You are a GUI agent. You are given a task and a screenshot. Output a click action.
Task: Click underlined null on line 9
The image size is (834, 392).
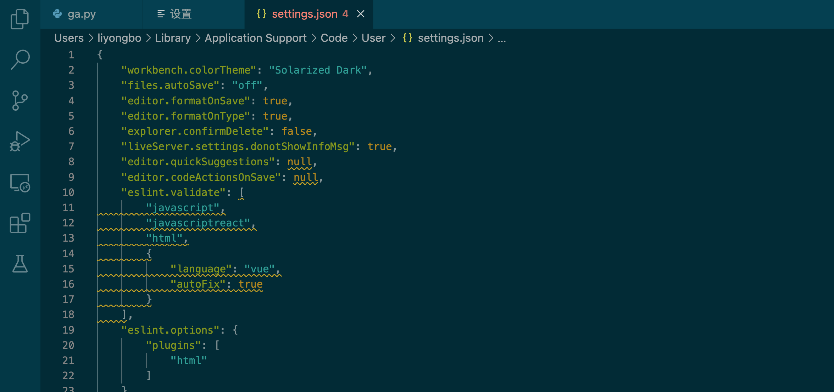click(306, 177)
